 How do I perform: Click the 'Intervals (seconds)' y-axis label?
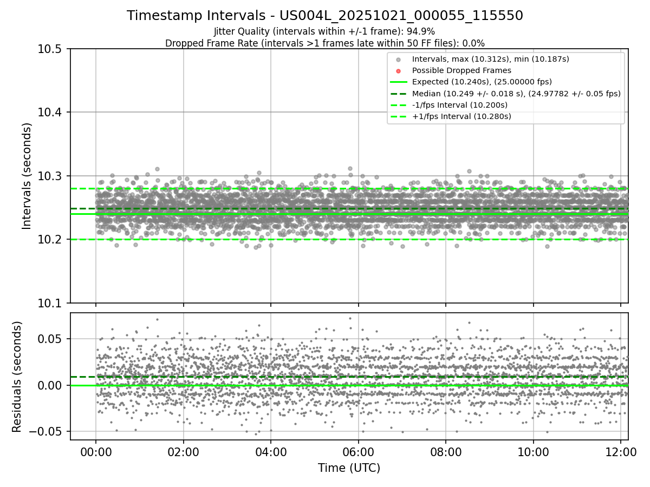tap(27, 176)
